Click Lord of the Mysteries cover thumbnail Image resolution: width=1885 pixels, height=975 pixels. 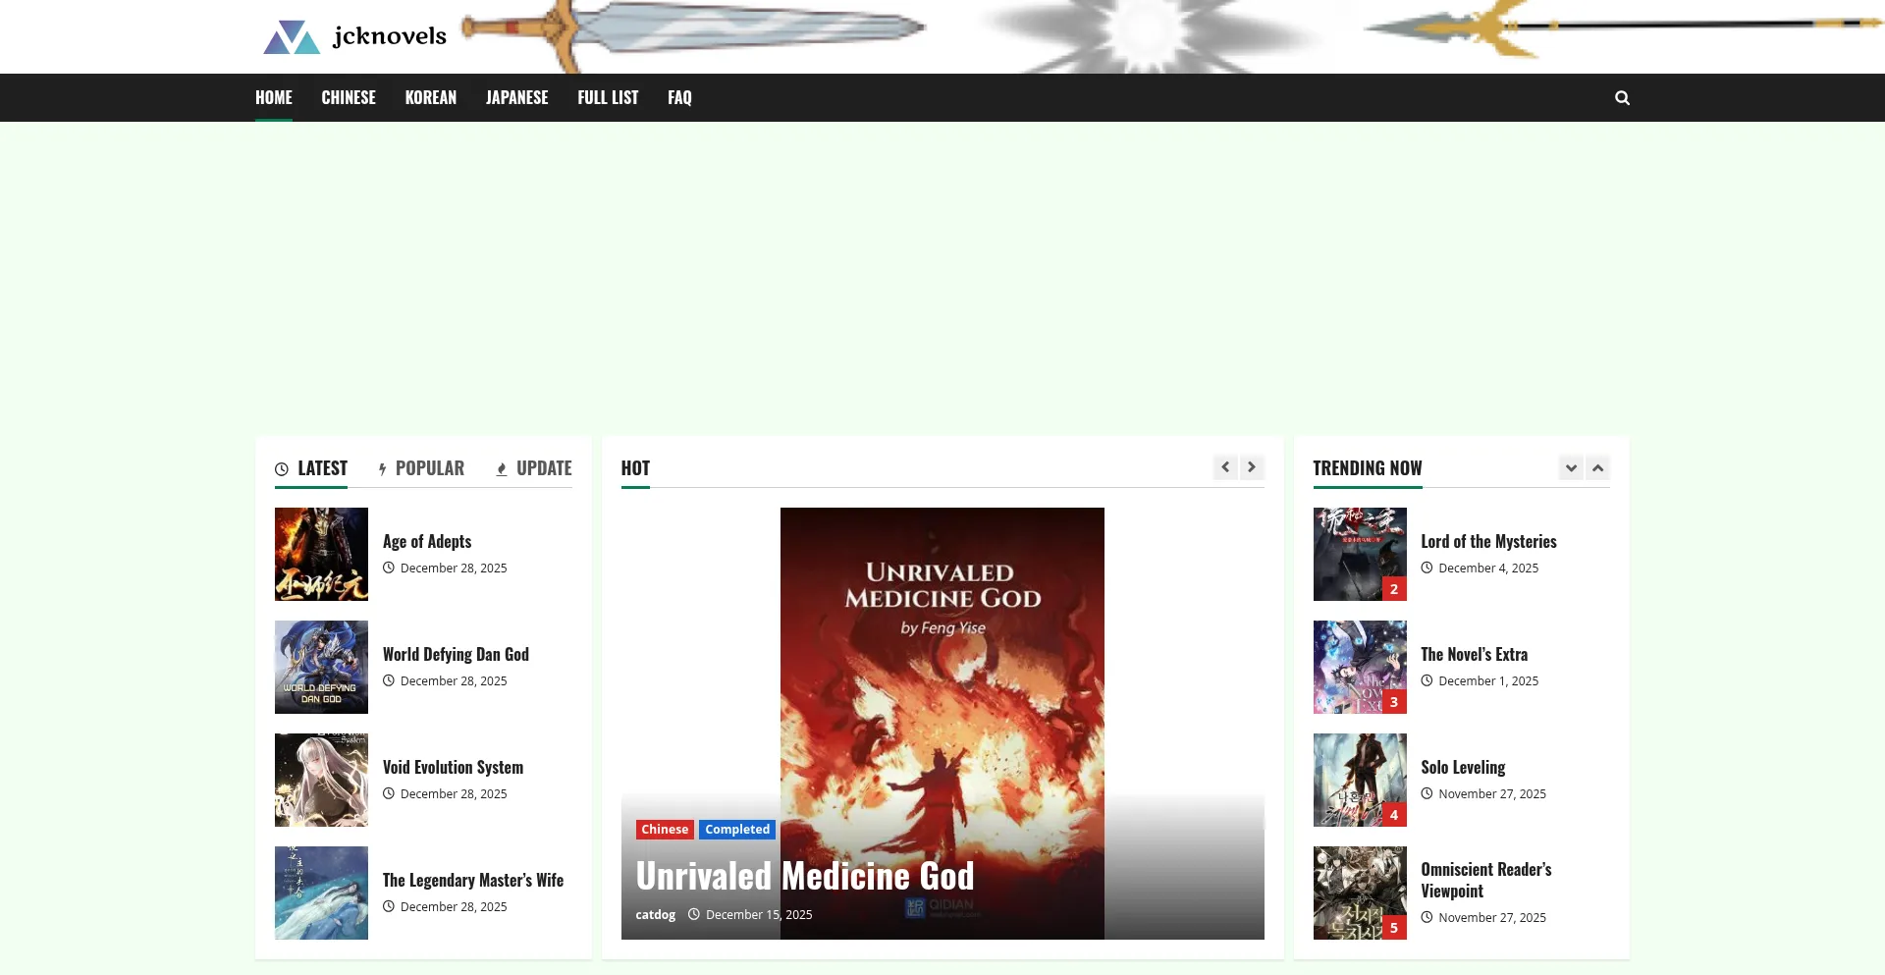click(1360, 554)
